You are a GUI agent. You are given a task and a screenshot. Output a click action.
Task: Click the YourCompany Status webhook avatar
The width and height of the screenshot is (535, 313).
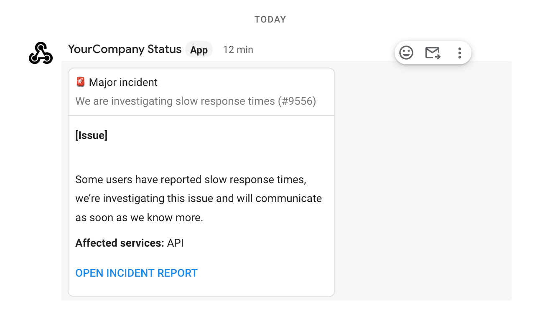pyautogui.click(x=41, y=53)
